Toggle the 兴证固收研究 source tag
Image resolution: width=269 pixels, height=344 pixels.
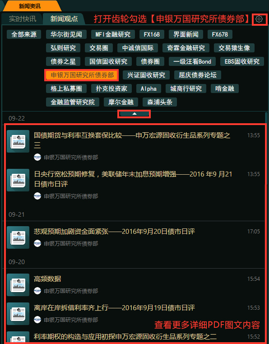pos(146,75)
